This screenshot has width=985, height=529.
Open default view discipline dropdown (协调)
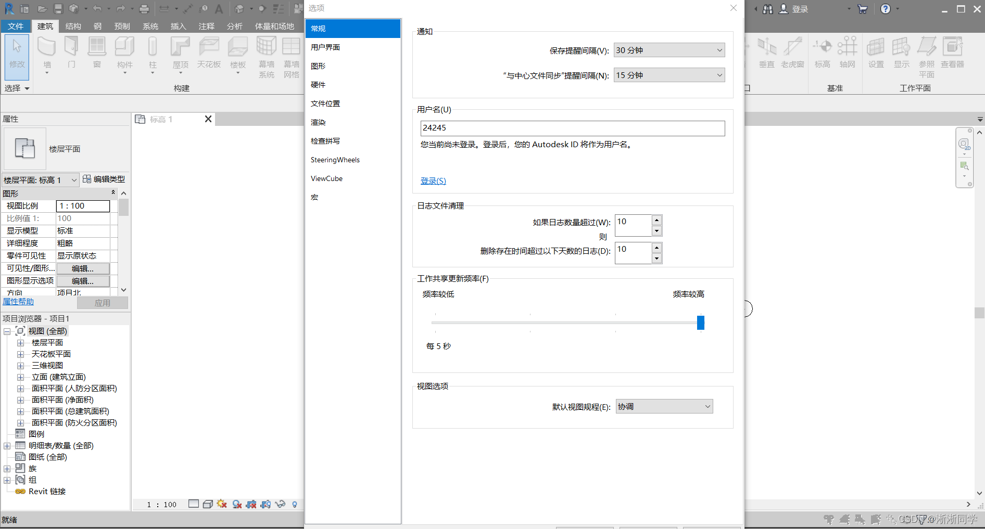(664, 406)
